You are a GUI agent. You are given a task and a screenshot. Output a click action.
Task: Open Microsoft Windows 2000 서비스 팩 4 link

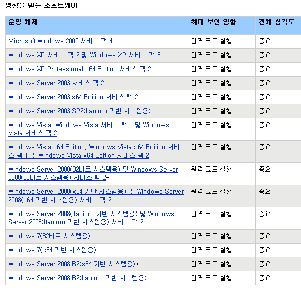pos(61,41)
